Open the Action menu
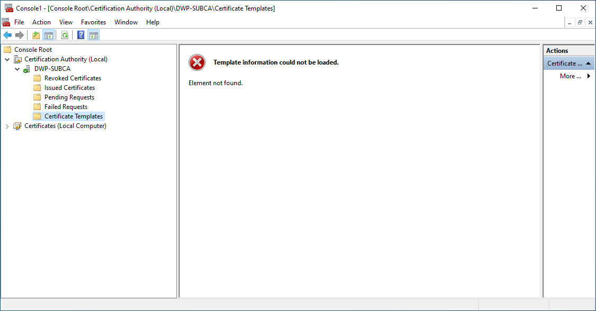The height and width of the screenshot is (311, 596). click(x=41, y=22)
